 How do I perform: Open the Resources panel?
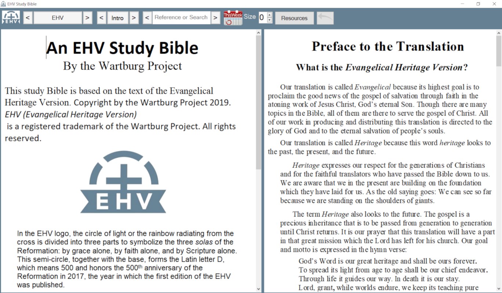(294, 18)
